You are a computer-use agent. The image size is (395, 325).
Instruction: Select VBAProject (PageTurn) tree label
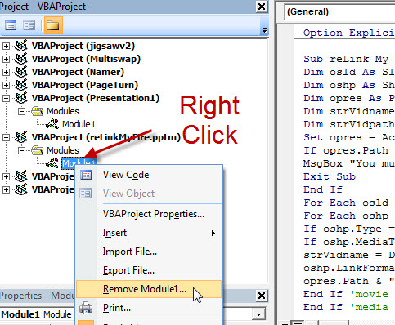[85, 85]
